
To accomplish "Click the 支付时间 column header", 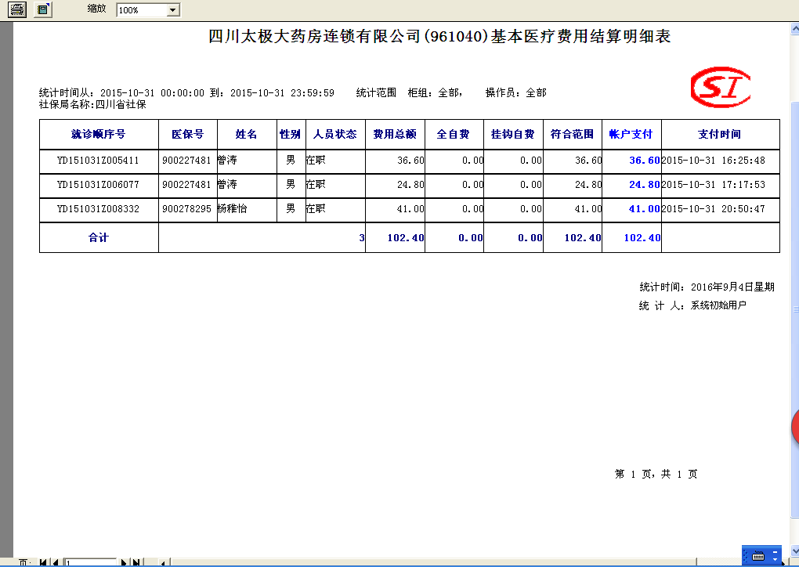I will pyautogui.click(x=720, y=134).
